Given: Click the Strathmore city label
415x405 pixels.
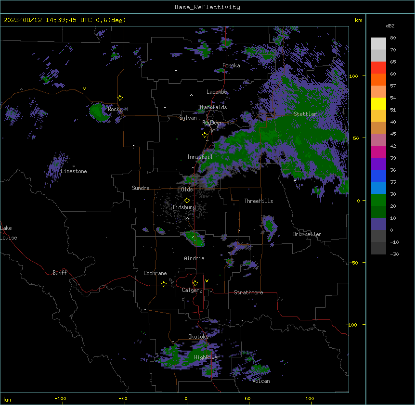Looking at the screenshot, I should (248, 292).
